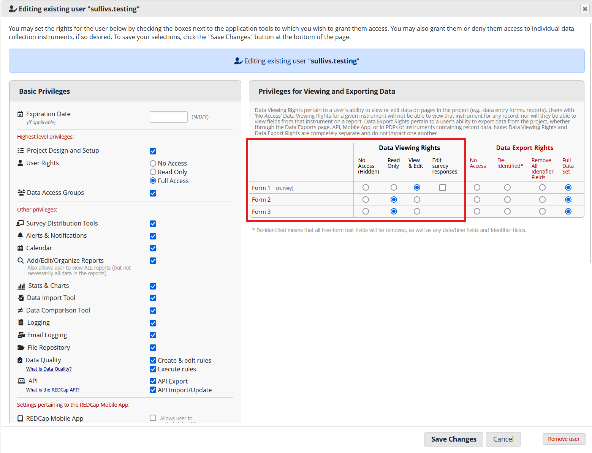The height and width of the screenshot is (453, 592).
Task: Select the Alerts & Notifications bell icon
Action: 20,235
